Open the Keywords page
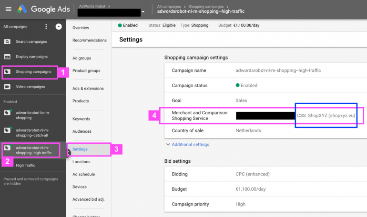This screenshot has height=217, width=367. click(81, 118)
